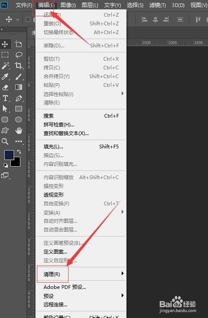Image resolution: width=208 pixels, height=318 pixels.
Task: Click the black background color swatch
Action: click(17, 163)
